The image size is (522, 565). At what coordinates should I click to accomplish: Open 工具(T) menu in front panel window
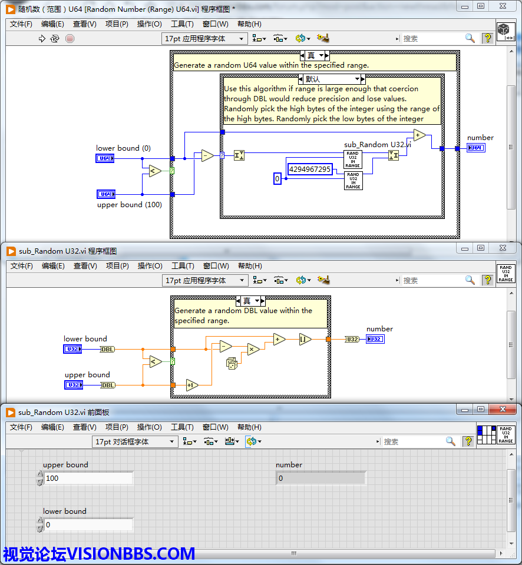[x=182, y=427]
